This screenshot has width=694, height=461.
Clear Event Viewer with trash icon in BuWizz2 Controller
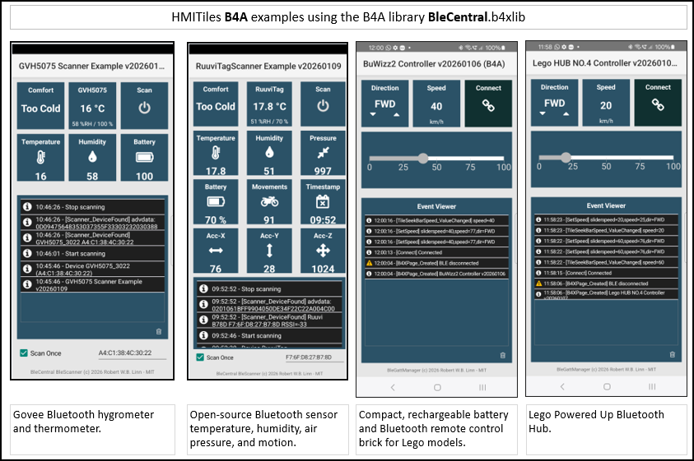click(503, 355)
